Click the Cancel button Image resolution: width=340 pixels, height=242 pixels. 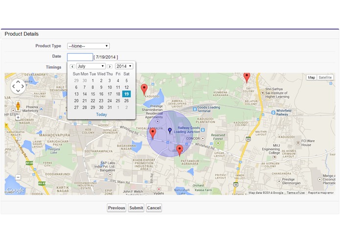(x=154, y=208)
